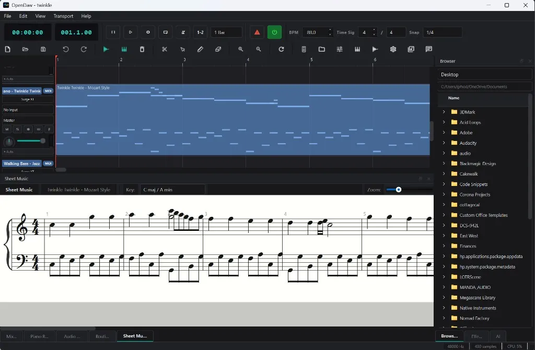
Task: Delete selection with the trash icon
Action: click(142, 49)
